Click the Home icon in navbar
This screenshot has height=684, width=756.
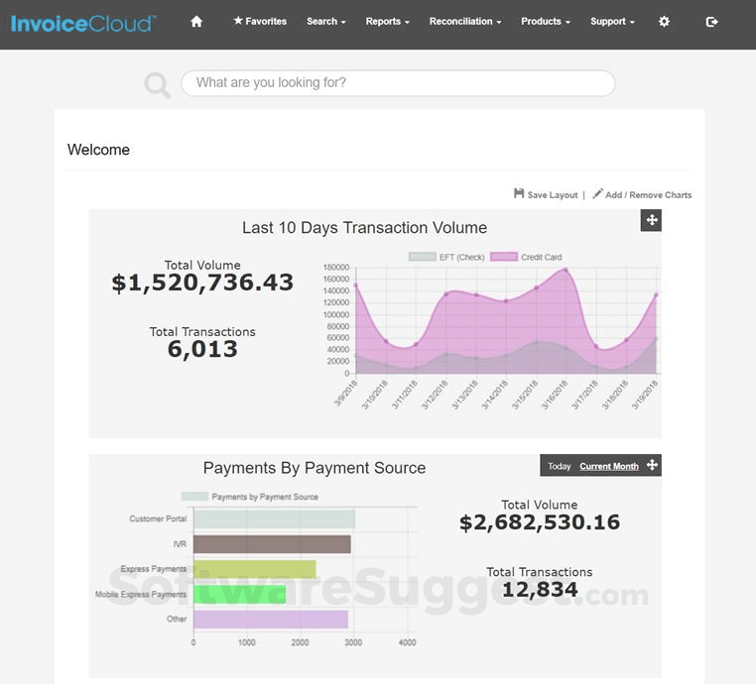coord(196,21)
